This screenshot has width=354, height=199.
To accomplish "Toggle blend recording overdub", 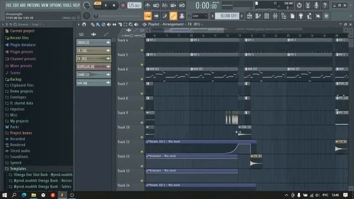I will 173,5.
